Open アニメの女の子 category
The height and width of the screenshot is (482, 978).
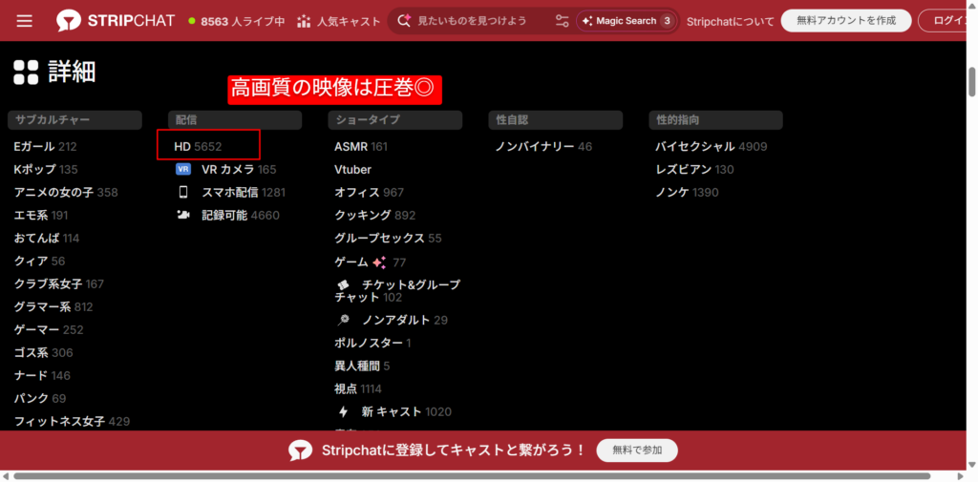66,193
